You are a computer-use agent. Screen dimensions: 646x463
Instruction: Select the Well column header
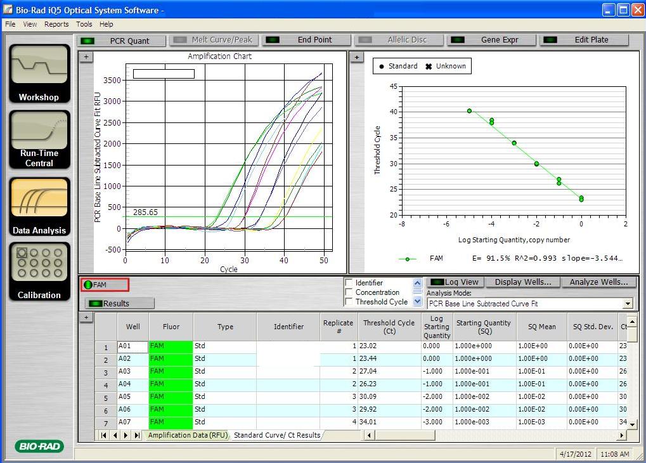tap(133, 327)
